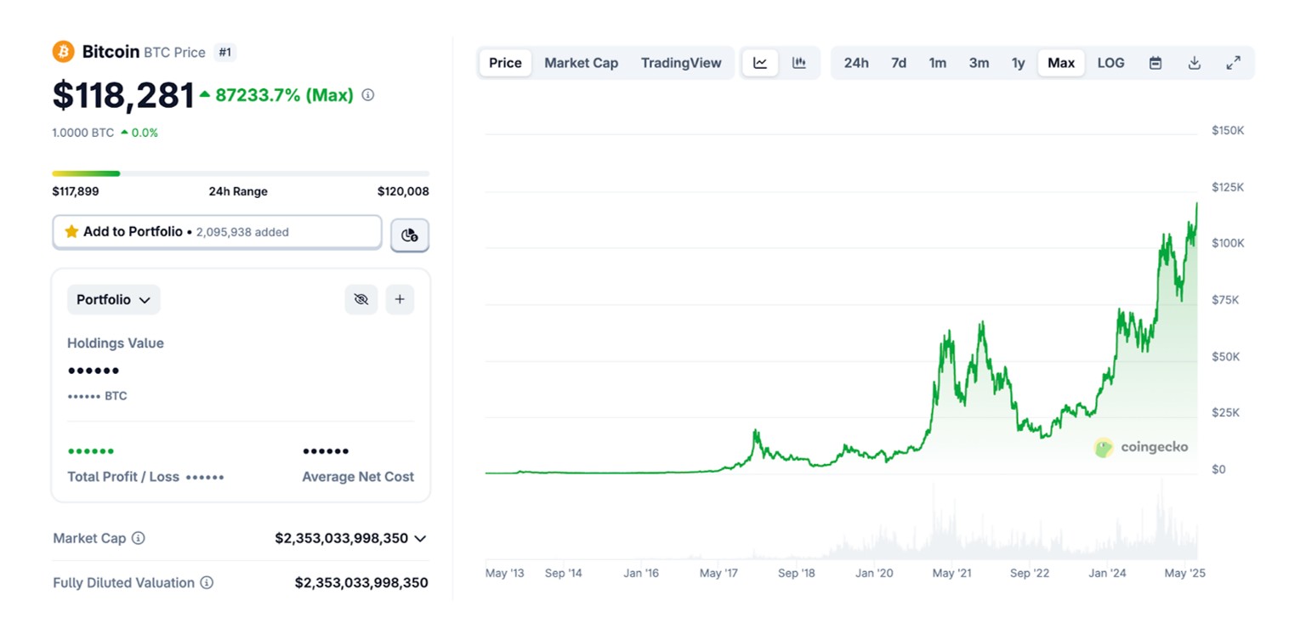Viewport: 1306px width, 629px height.
Task: Select the 1m time range
Action: [938, 63]
